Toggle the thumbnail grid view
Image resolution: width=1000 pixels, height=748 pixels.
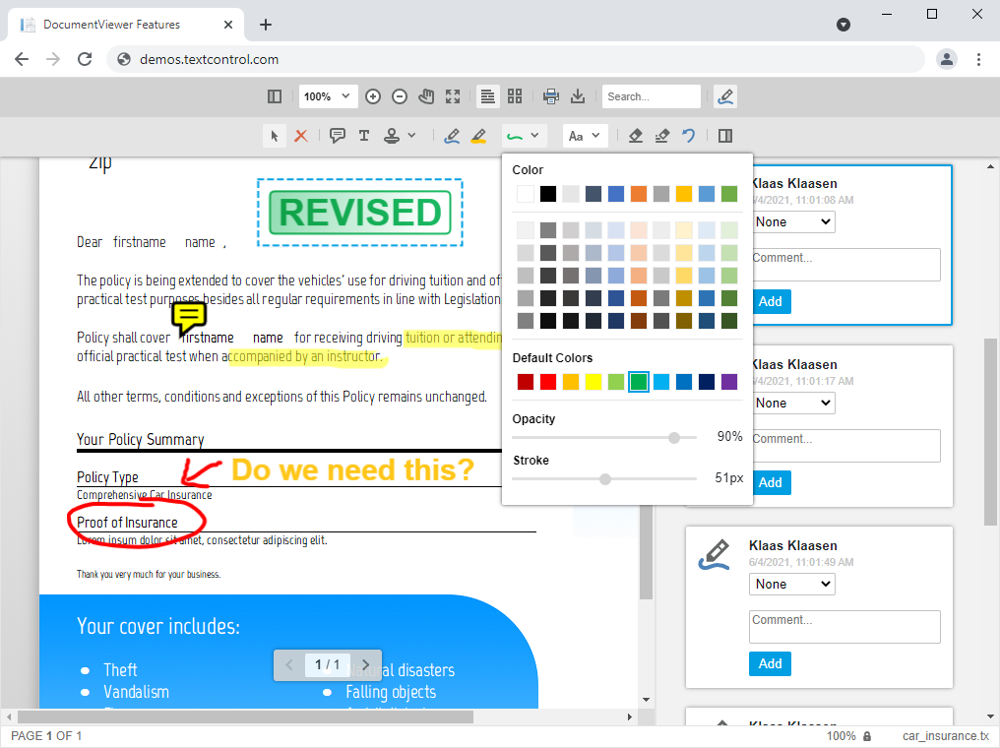(514, 96)
